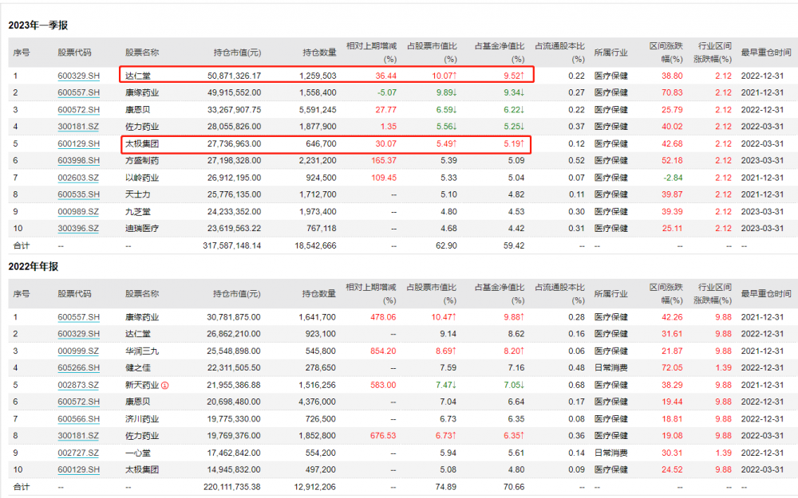Image resolution: width=798 pixels, height=498 pixels.
Task: Open stock code 600572.SH in 2022年年报 table
Action: click(78, 402)
